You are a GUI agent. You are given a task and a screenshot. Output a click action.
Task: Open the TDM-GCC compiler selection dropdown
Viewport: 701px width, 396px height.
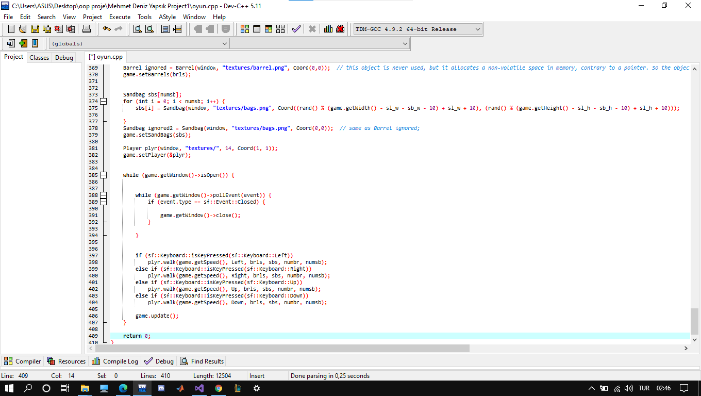click(x=477, y=28)
